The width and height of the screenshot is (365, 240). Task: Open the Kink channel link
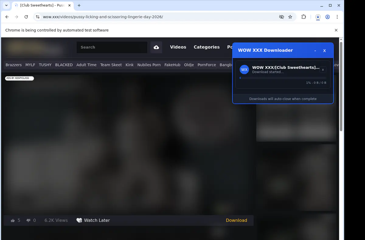130,65
